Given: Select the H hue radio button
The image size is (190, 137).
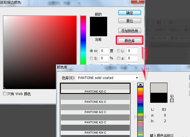Looking at the screenshot, I should pyautogui.click(x=91, y=51).
